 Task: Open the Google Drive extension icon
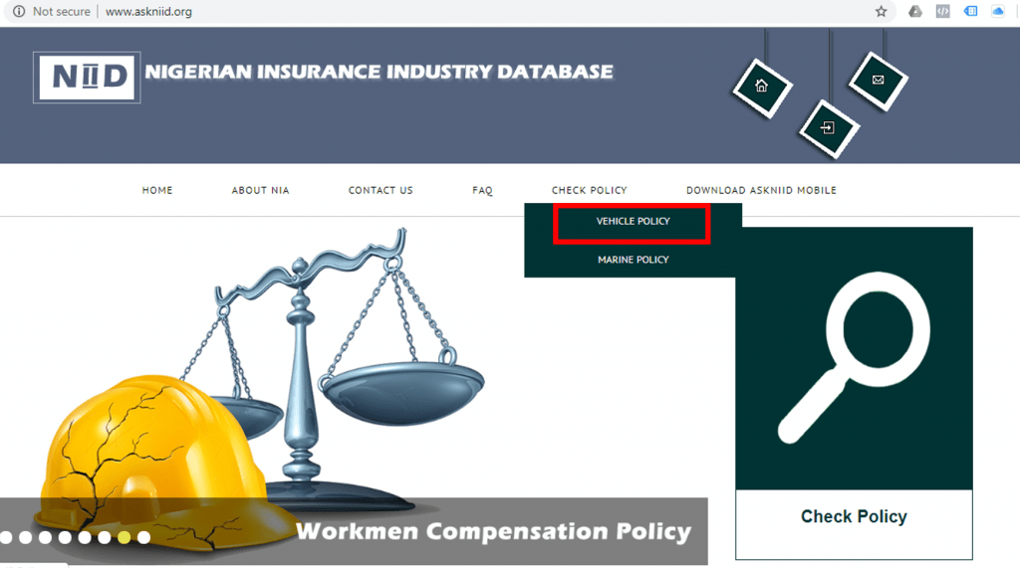(x=914, y=12)
